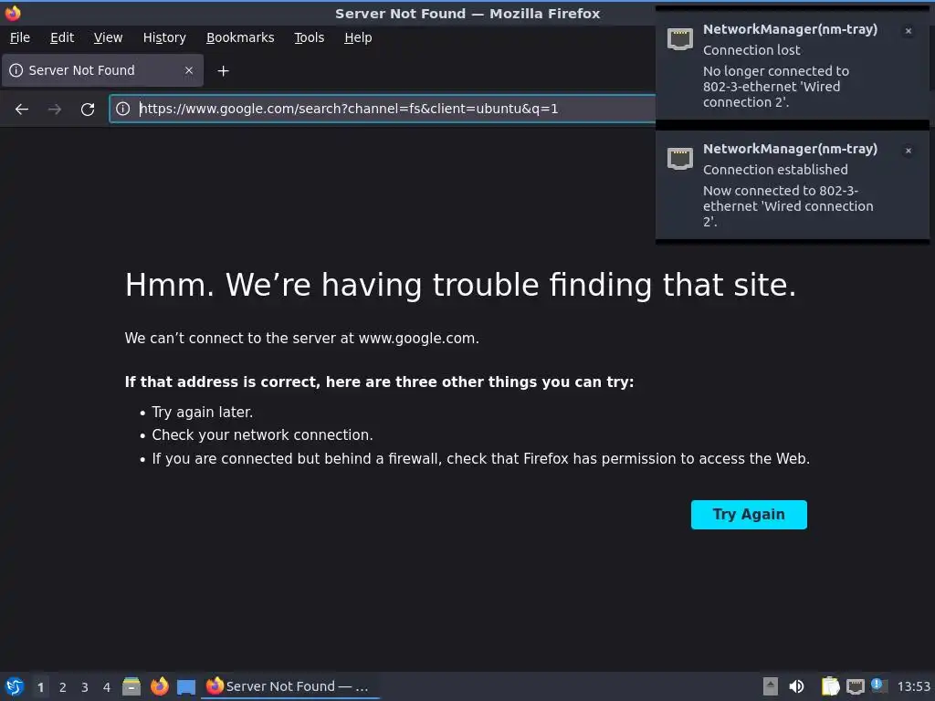The image size is (935, 701).
Task: Click the forward navigation arrow
Action: point(55,110)
